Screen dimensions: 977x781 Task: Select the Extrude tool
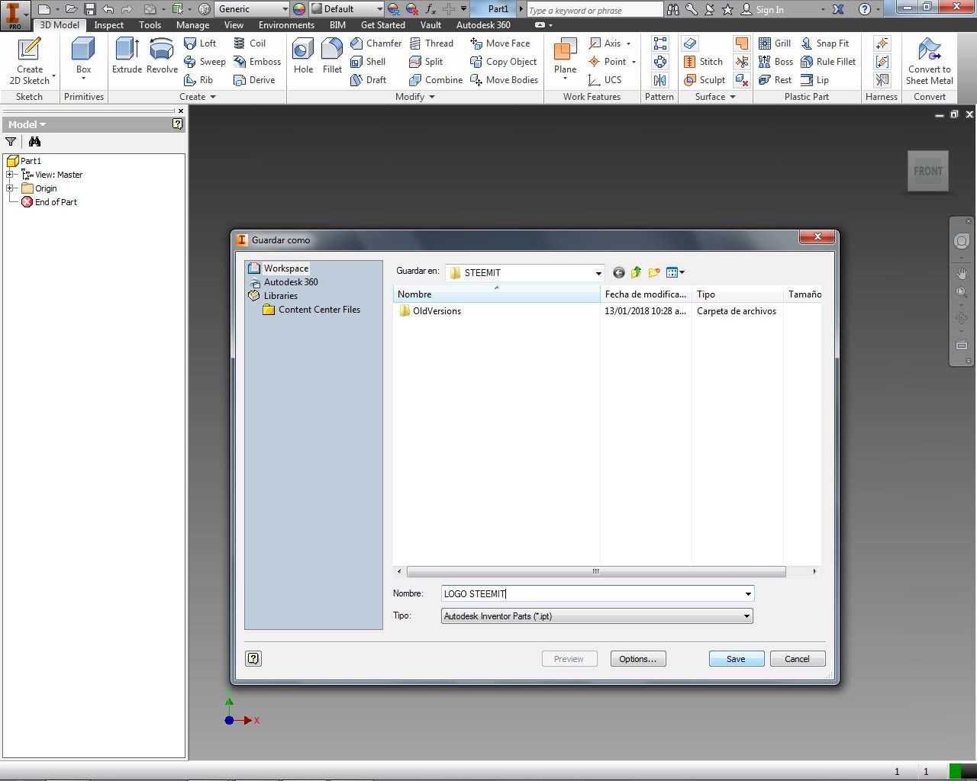coord(127,56)
